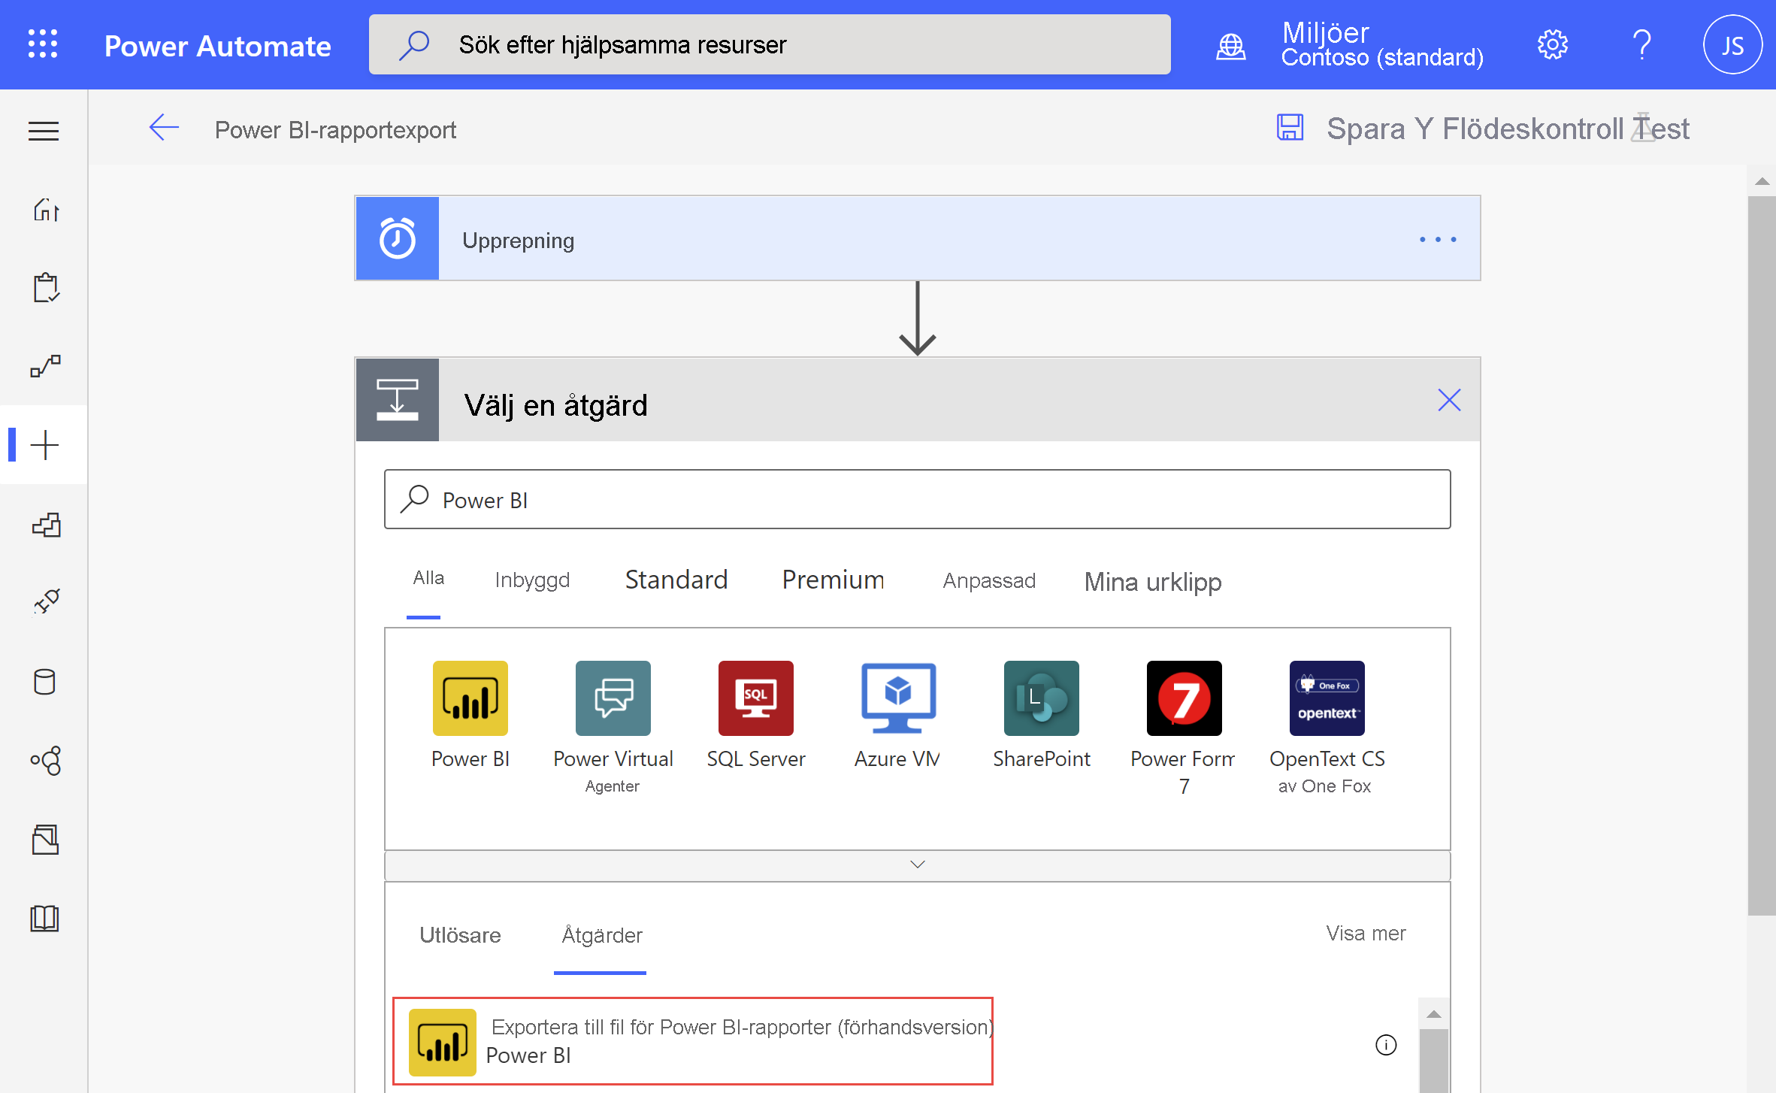
Task: Expand Mina urklipp section
Action: 1151,580
